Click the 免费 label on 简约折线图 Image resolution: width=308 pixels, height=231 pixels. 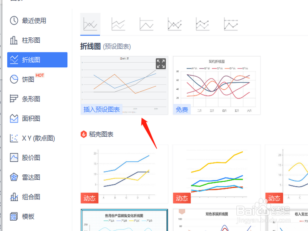click(181, 109)
